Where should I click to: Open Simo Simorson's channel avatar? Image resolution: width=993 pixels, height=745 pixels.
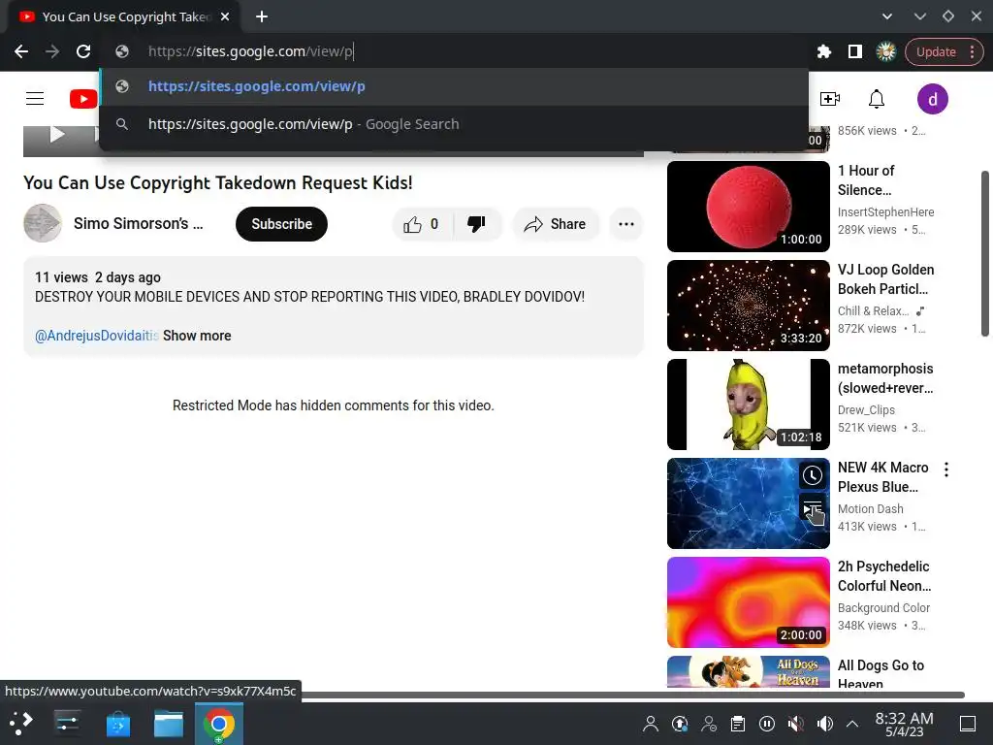pyautogui.click(x=43, y=223)
